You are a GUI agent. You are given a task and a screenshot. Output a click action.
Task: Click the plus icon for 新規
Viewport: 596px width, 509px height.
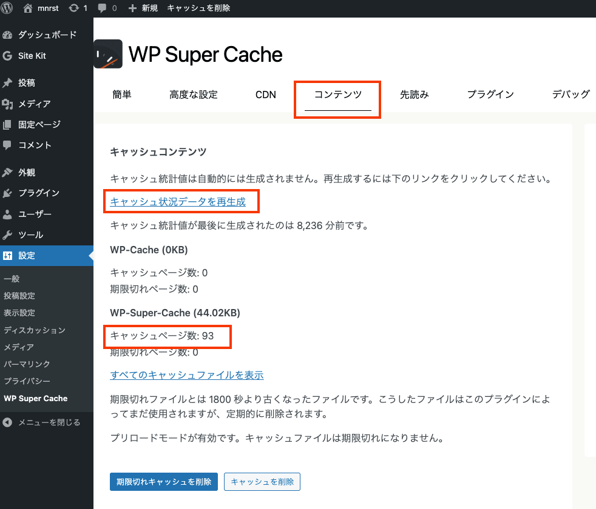pos(132,8)
